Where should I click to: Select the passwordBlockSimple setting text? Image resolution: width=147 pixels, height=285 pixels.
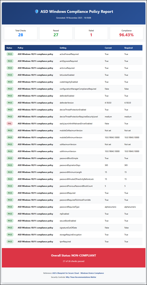tap(69, 158)
